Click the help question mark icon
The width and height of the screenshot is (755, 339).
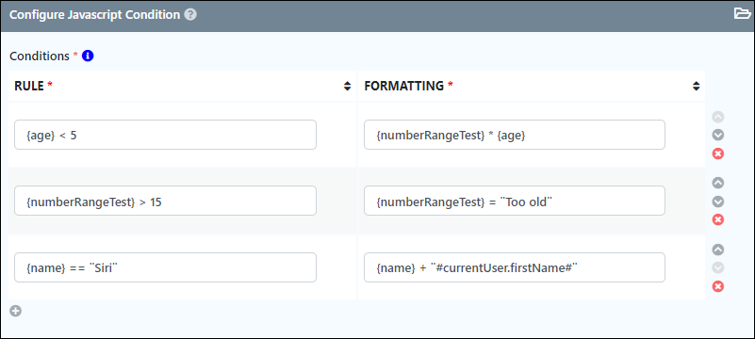click(x=190, y=14)
